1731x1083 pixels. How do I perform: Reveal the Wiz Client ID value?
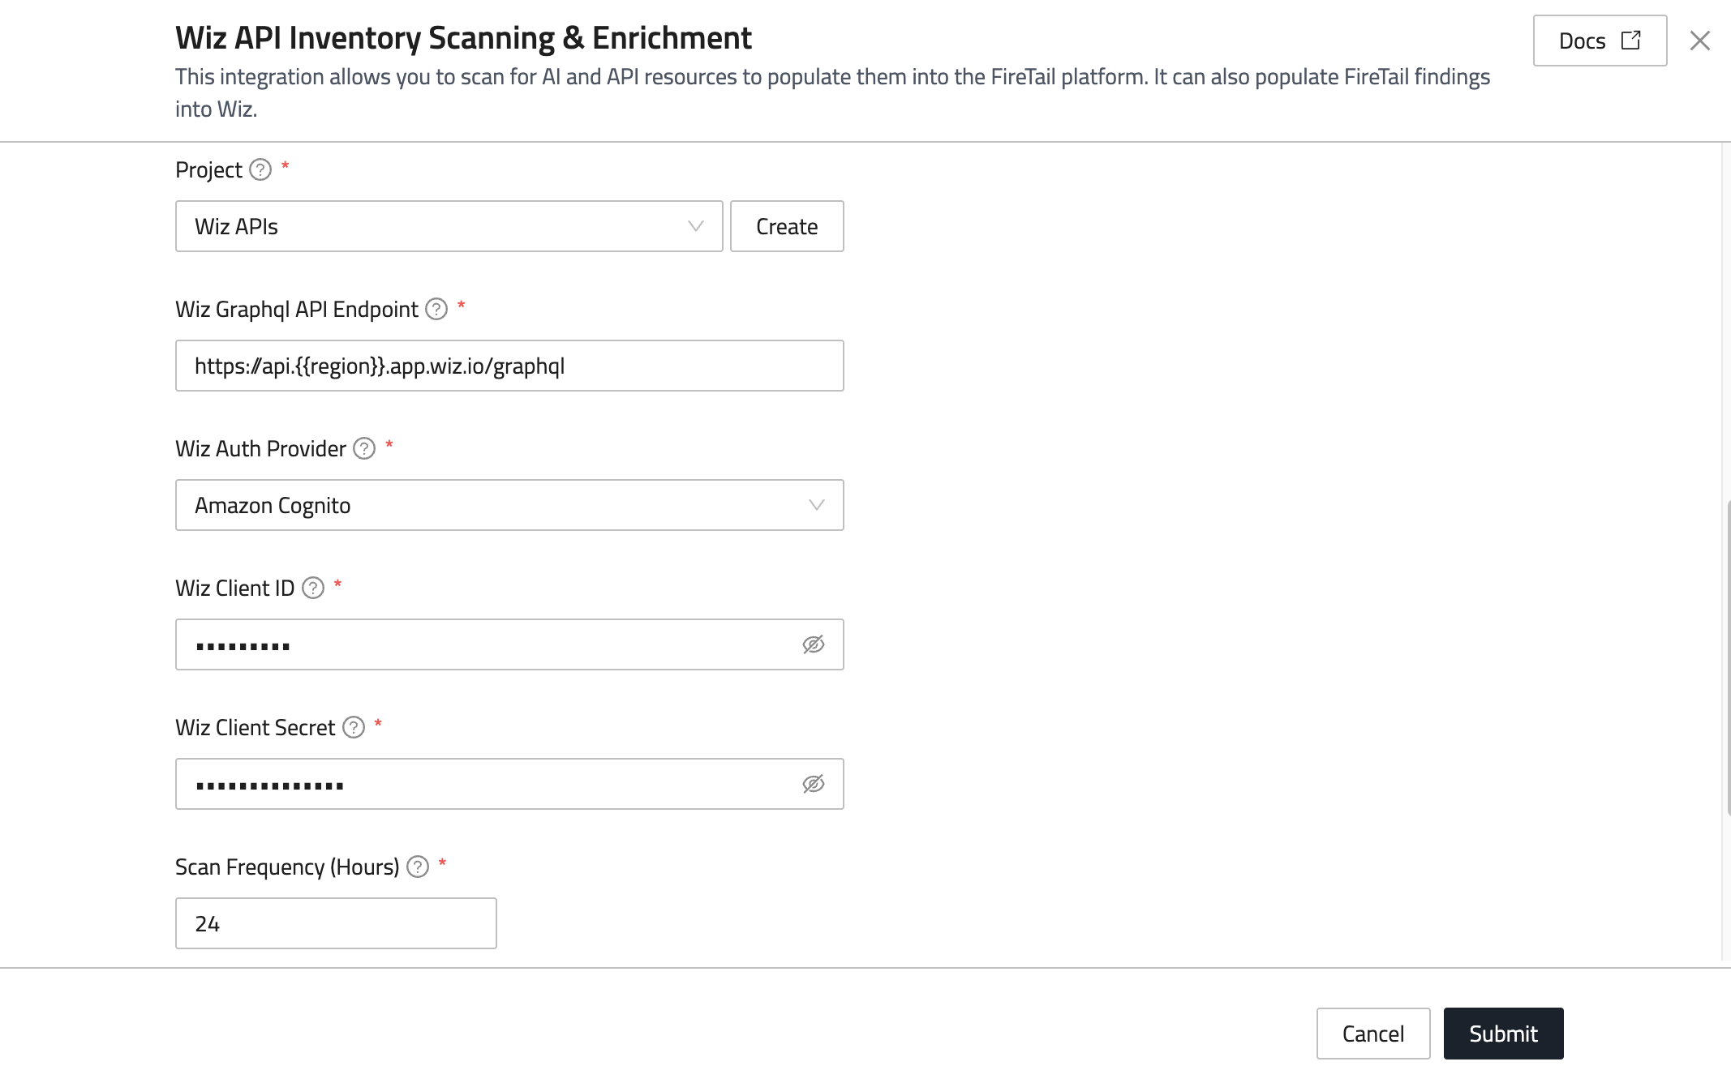coord(813,644)
